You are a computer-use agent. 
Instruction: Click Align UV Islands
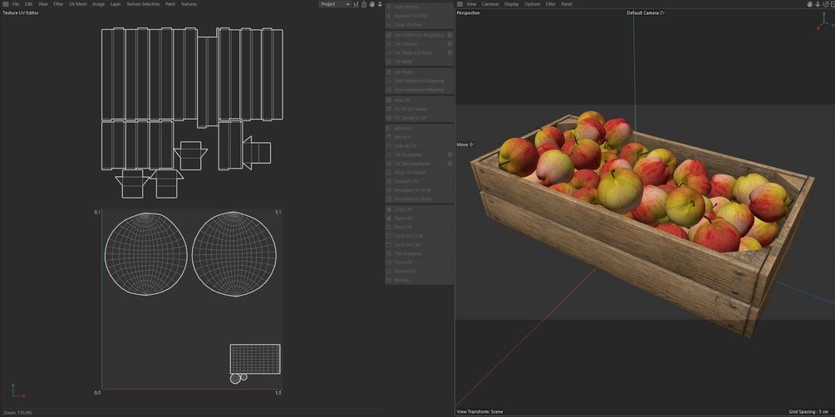point(420,173)
